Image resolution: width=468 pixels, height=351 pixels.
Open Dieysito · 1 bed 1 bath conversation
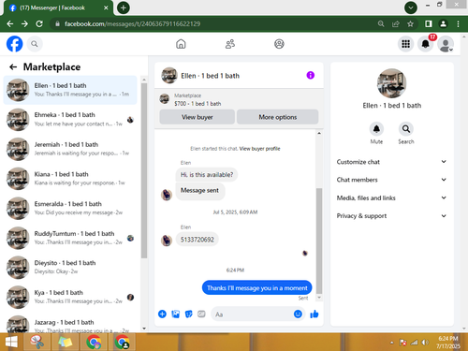point(70,268)
